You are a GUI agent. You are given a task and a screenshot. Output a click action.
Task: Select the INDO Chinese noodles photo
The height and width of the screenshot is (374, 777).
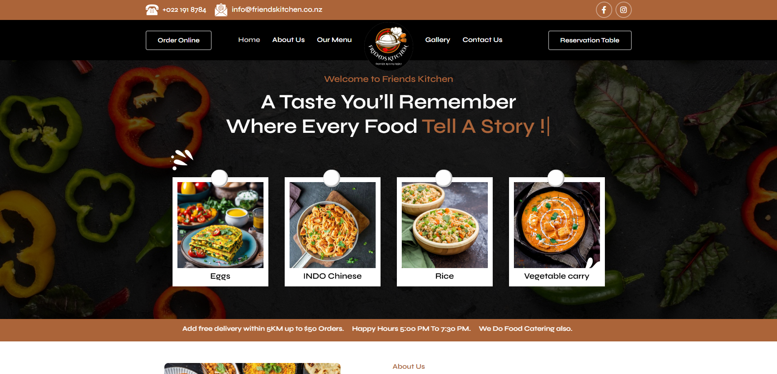[x=332, y=225]
